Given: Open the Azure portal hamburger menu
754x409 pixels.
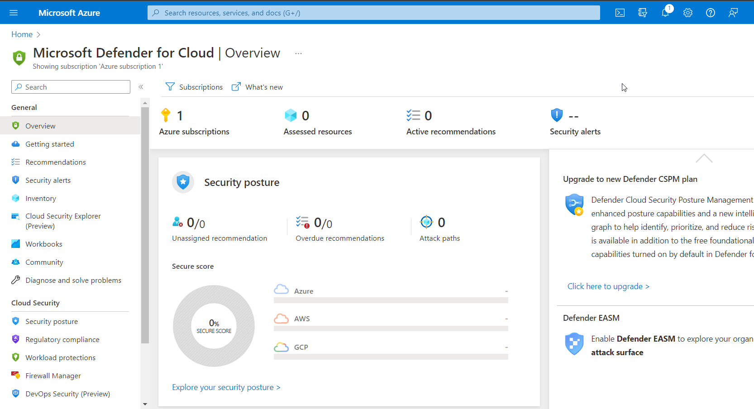Looking at the screenshot, I should pos(14,13).
